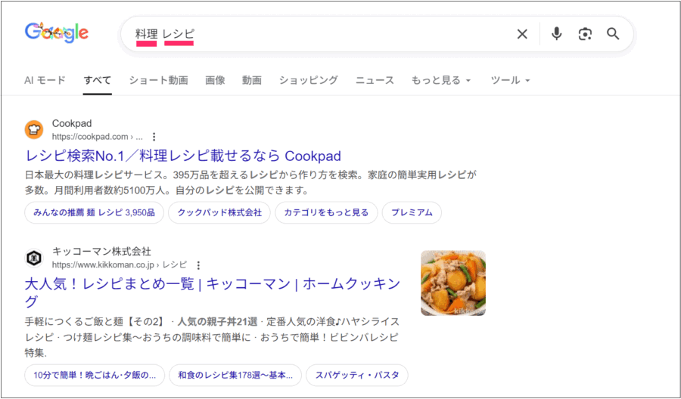
Task: Click the みんなの推薦 麺 レシピ 3,950品 chip
Action: [95, 212]
